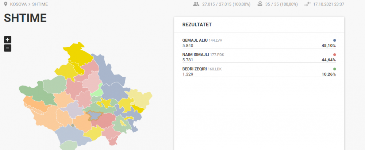Viewport: 365px width, 150px height.
Task: Open KOSOVA breadcrumb link
Action: coord(18,4)
